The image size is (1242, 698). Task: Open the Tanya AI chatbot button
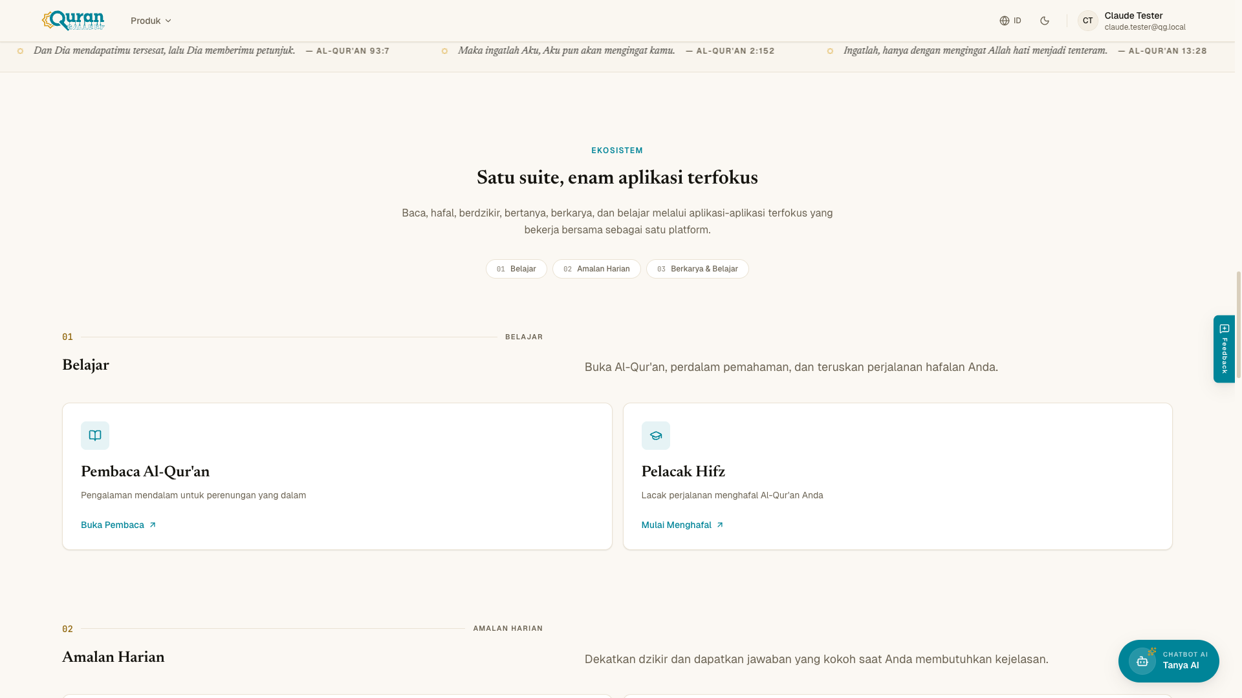tap(1169, 661)
